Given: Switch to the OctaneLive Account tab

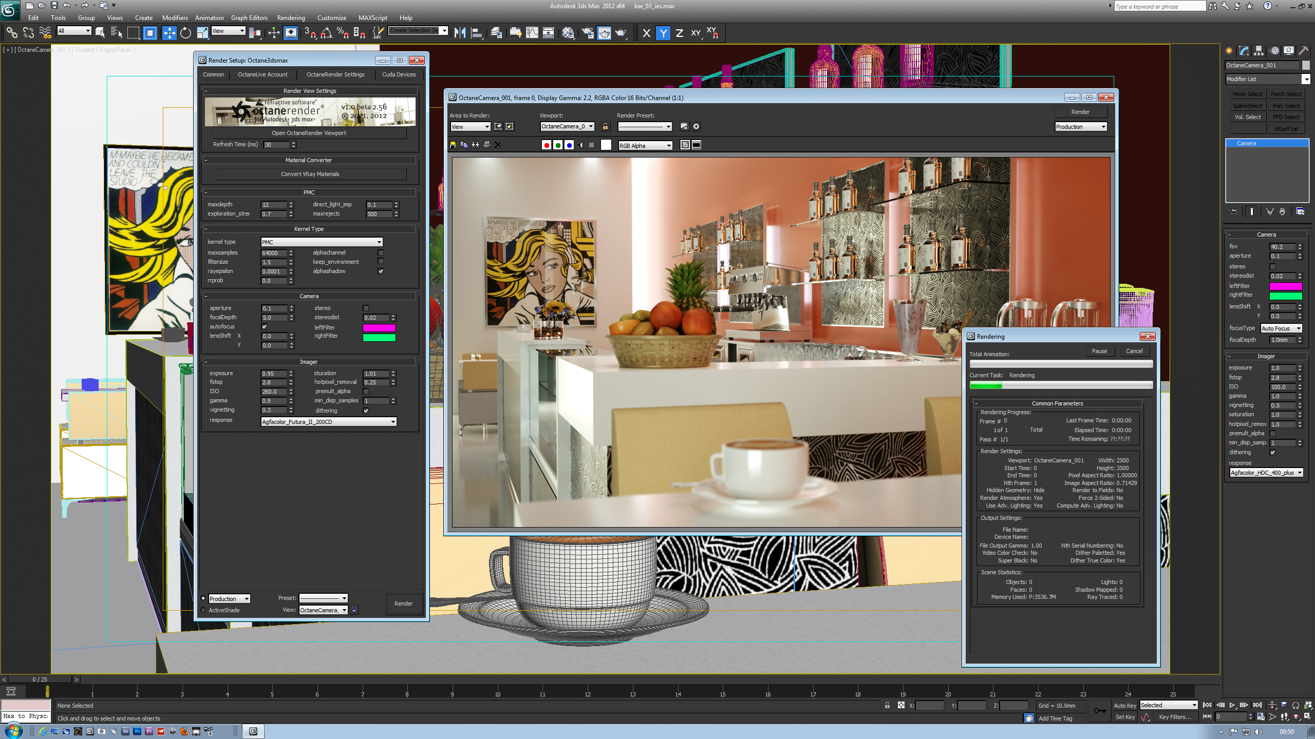Looking at the screenshot, I should click(x=262, y=74).
